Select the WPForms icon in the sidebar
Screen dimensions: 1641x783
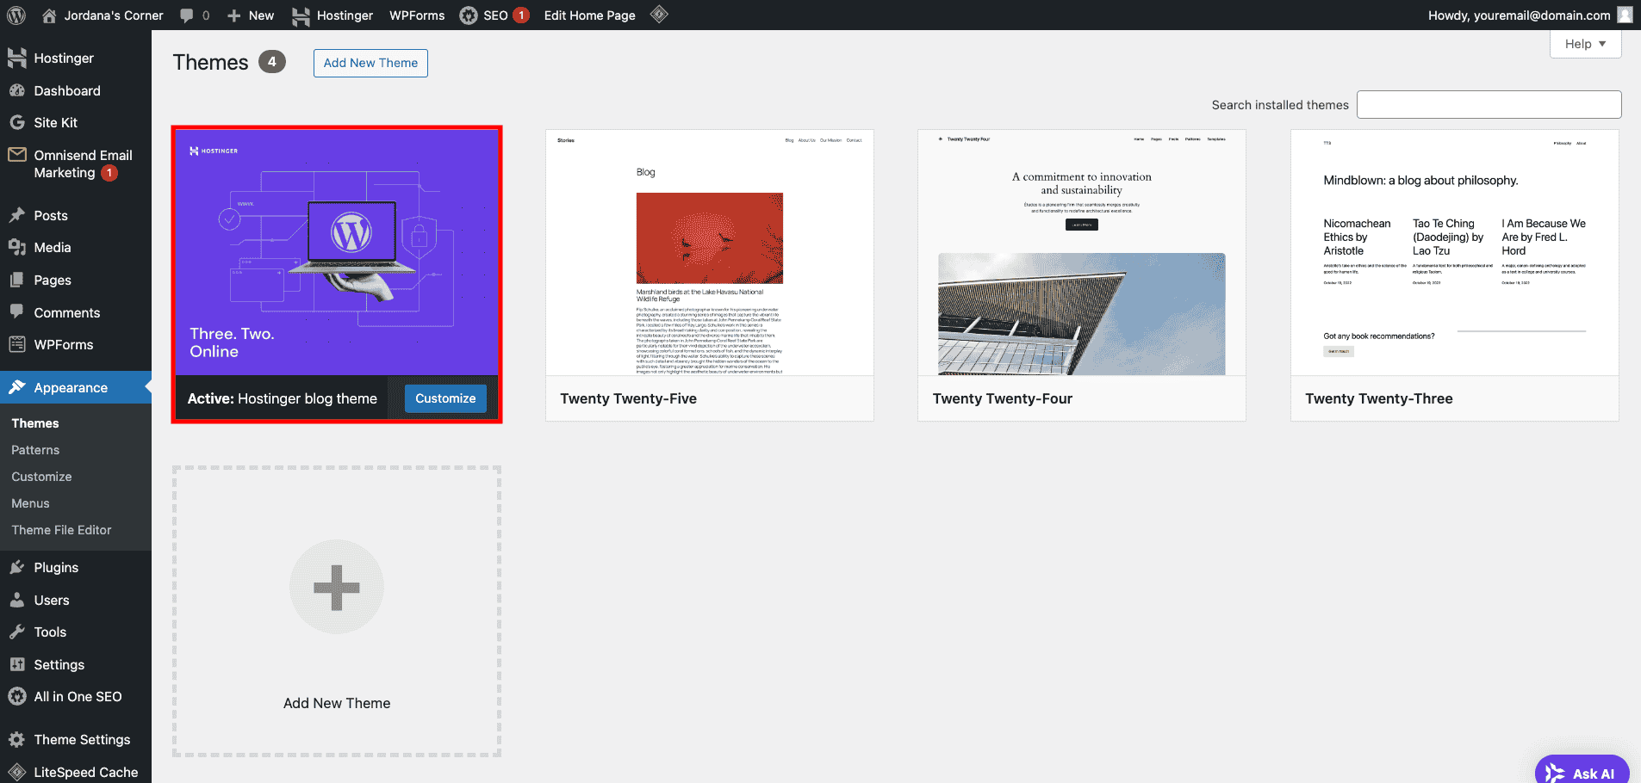(18, 344)
